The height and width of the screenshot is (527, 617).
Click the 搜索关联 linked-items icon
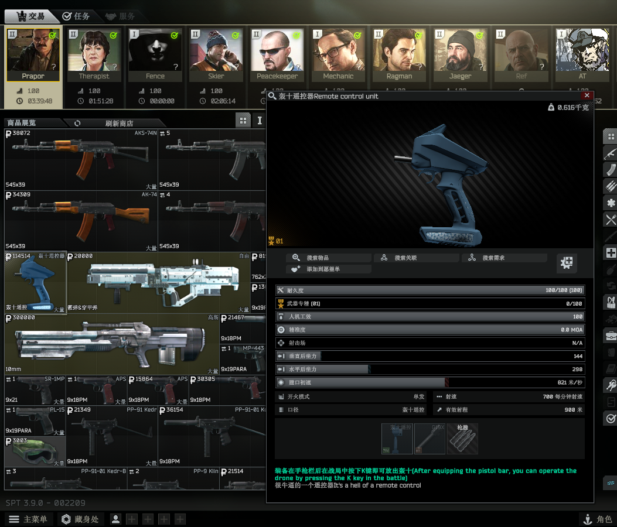[x=384, y=258]
